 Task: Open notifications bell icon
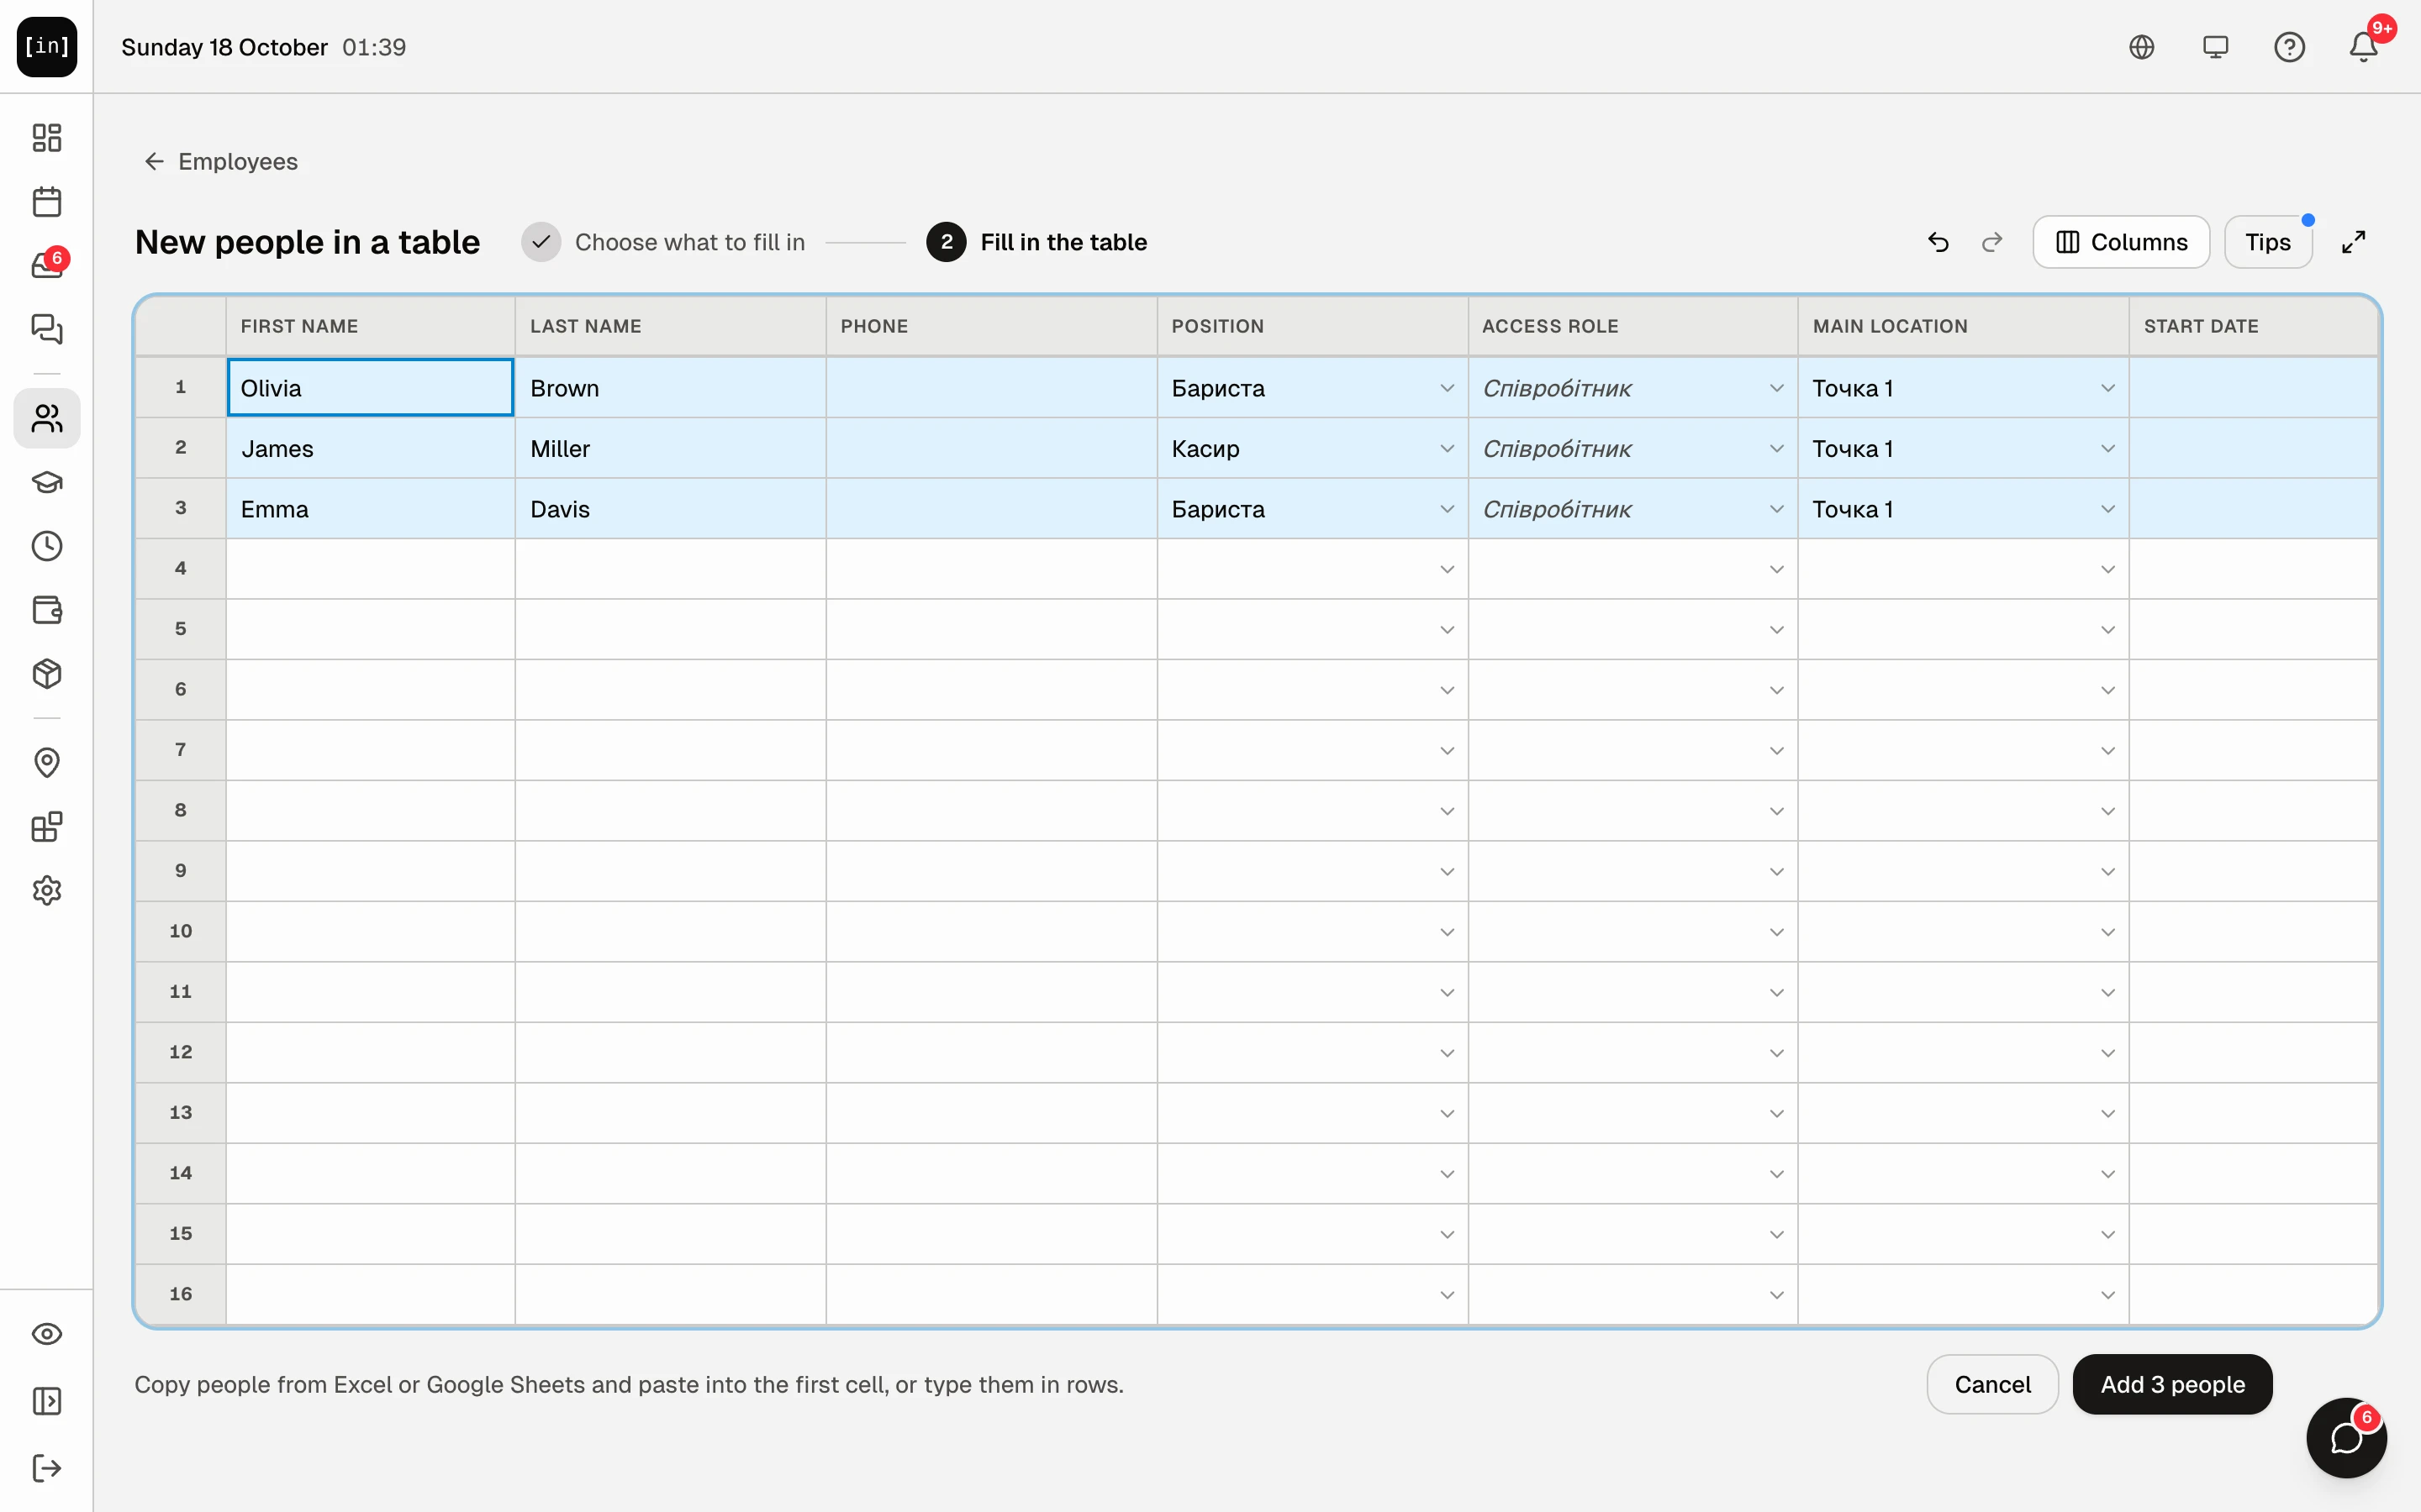[x=2363, y=47]
